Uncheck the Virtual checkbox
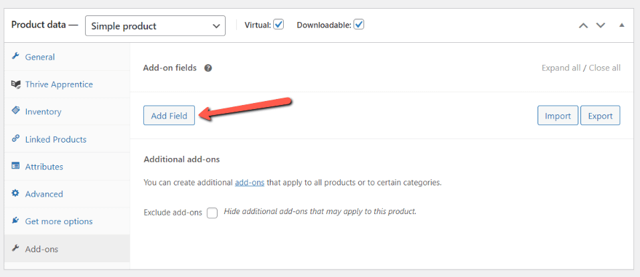This screenshot has height=277, width=640. coord(278,25)
